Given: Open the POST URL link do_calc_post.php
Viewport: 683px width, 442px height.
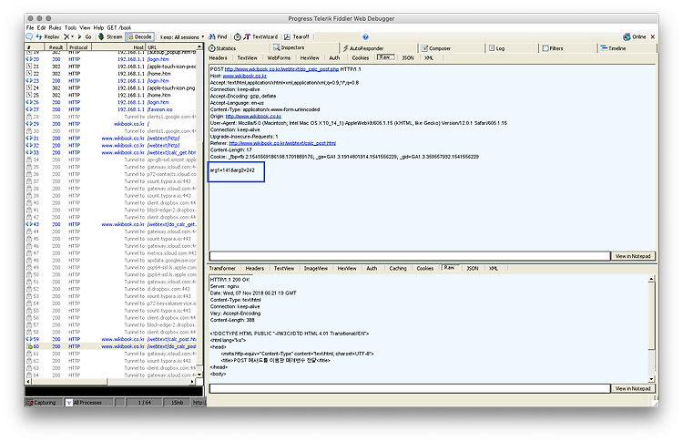Looking at the screenshot, I should pyautogui.click(x=281, y=69).
